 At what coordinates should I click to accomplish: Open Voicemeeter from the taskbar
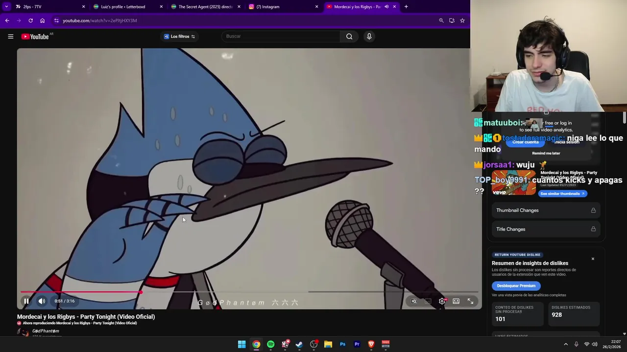tap(386, 344)
